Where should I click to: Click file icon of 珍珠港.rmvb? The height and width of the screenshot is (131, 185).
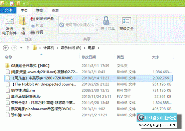[8, 115]
